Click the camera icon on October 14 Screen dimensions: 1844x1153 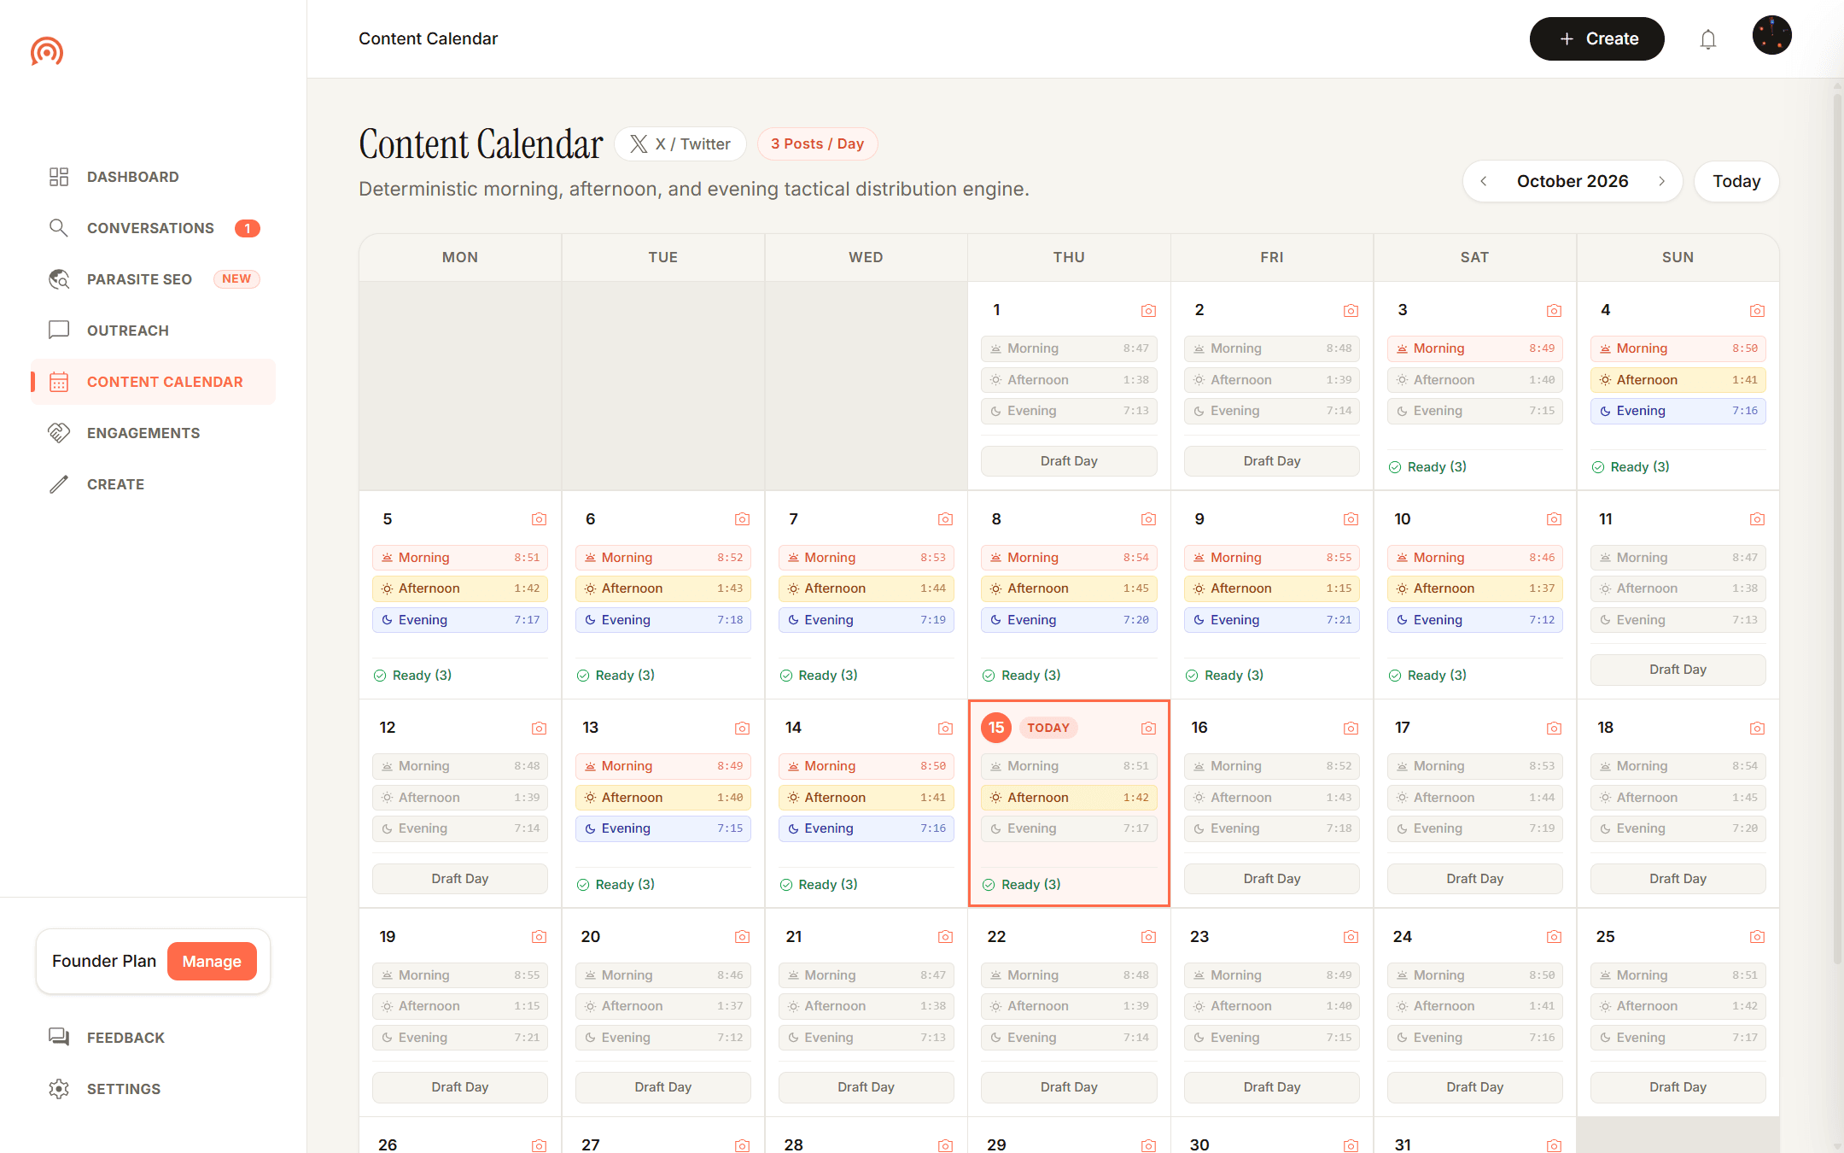(x=945, y=728)
